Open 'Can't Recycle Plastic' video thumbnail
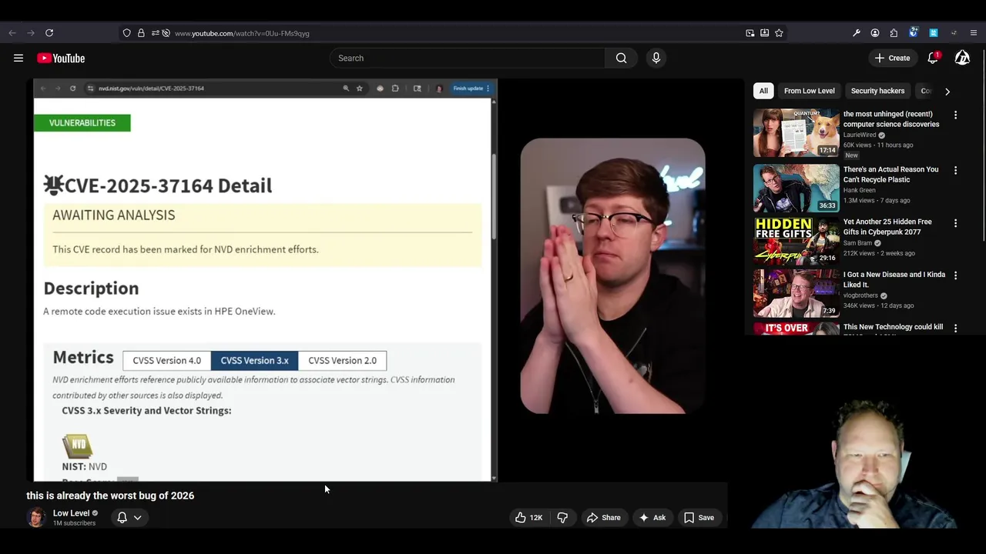The height and width of the screenshot is (554, 986). click(x=797, y=189)
